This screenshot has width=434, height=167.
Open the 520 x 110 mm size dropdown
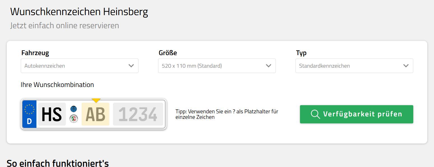click(217, 66)
